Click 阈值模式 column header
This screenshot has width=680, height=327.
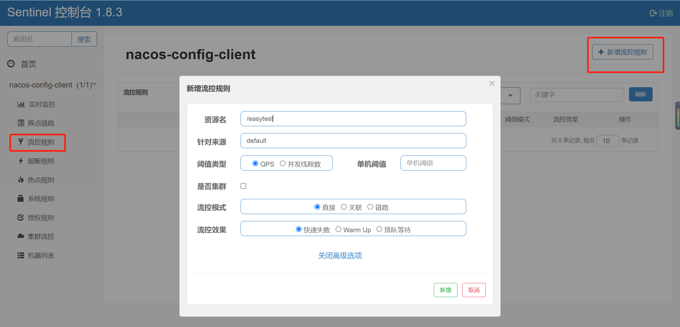click(517, 119)
